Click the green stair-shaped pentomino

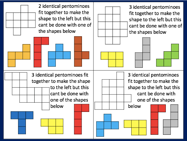168,56
